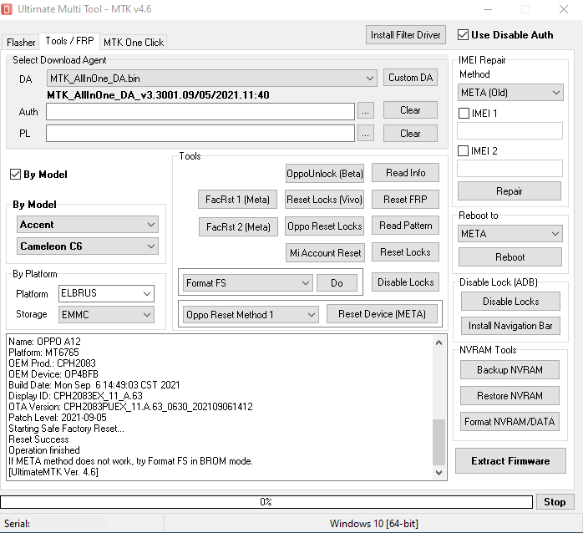Click the Do button beside Format FS
The height and width of the screenshot is (533, 583).
coord(337,283)
